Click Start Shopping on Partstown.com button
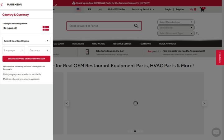This screenshot has height=140, width=224. (x=26, y=59)
